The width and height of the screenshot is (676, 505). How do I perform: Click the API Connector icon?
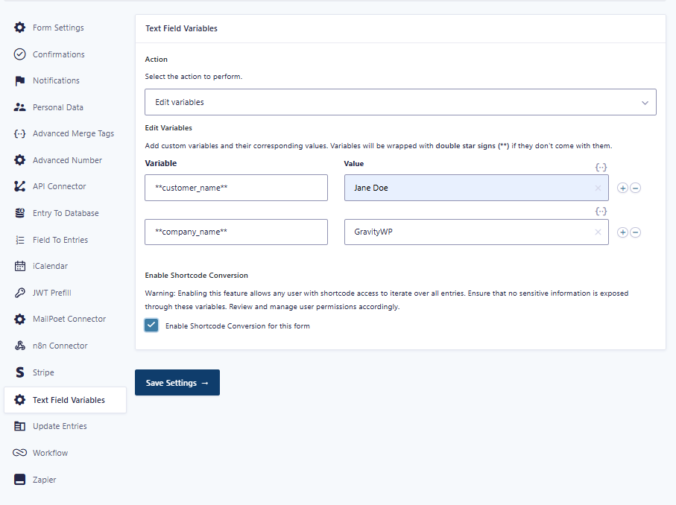pos(19,186)
